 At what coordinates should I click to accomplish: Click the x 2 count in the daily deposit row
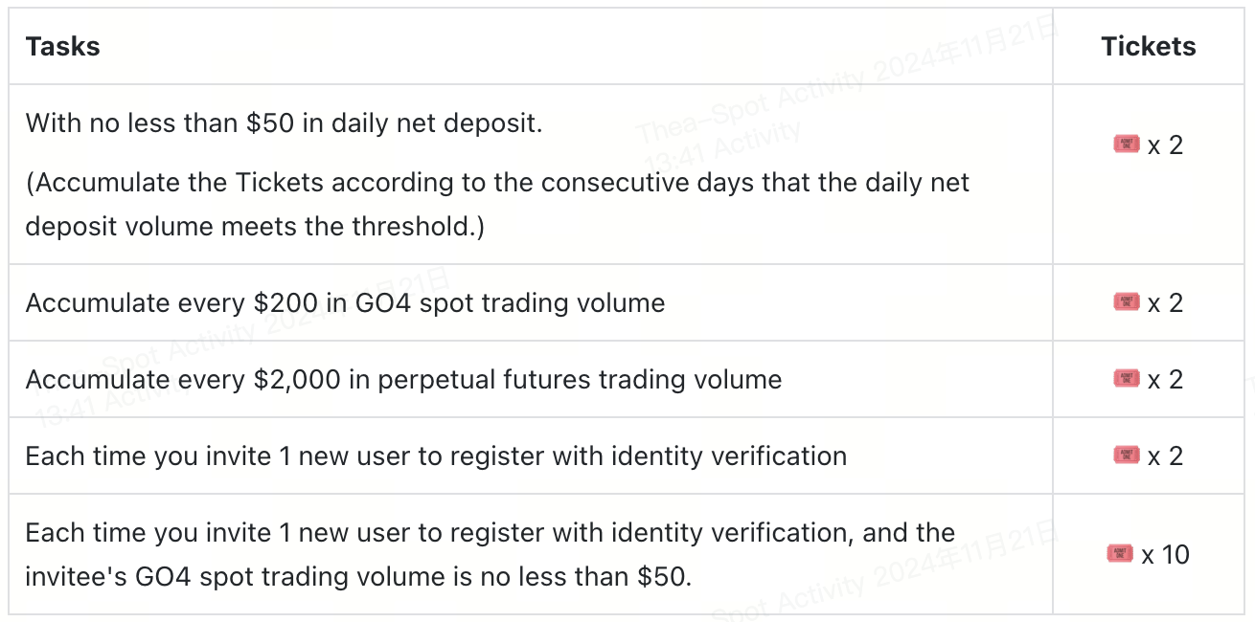pos(1165,145)
